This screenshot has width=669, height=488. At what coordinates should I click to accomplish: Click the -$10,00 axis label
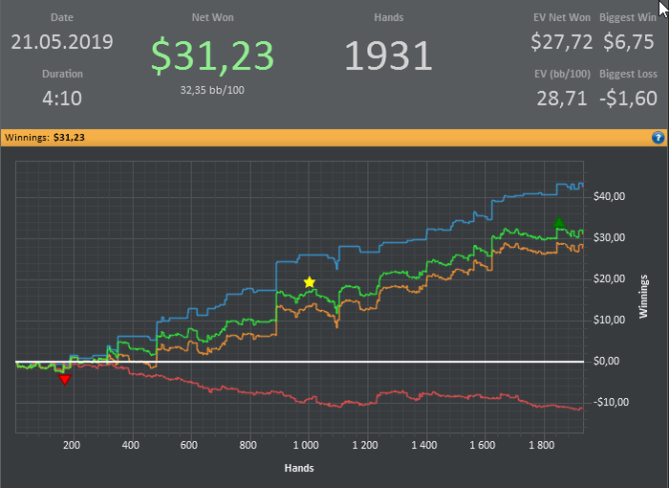611,402
